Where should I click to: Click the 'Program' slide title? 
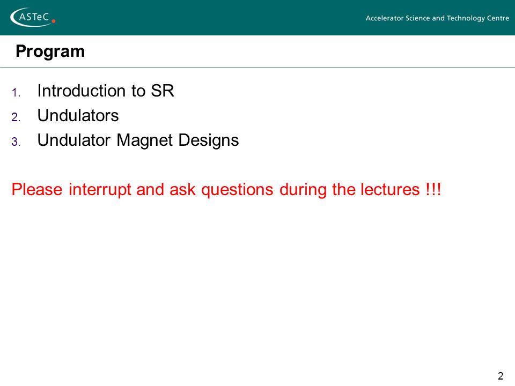pyautogui.click(x=50, y=51)
